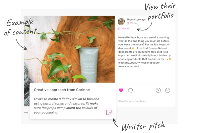This screenshot has width=199, height=133.
Task: Open comments with the speech bubble icon
Action: (130, 90)
